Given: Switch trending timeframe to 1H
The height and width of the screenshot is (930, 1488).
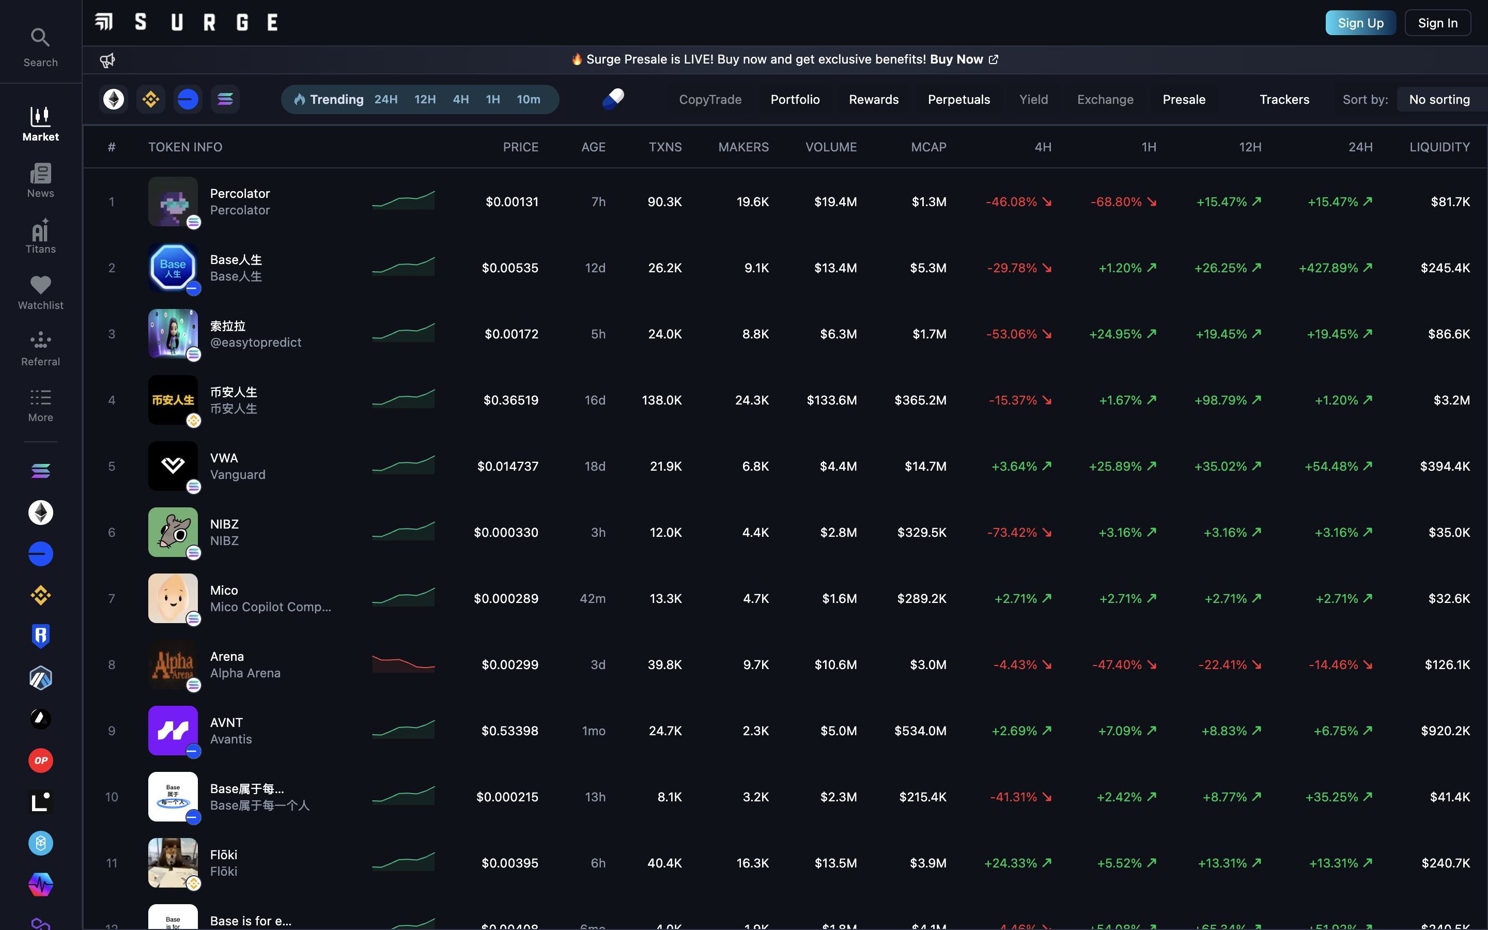Looking at the screenshot, I should pos(493,99).
